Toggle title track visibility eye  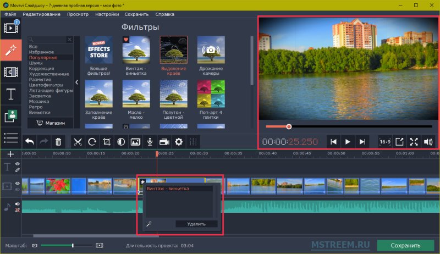[x=18, y=164]
